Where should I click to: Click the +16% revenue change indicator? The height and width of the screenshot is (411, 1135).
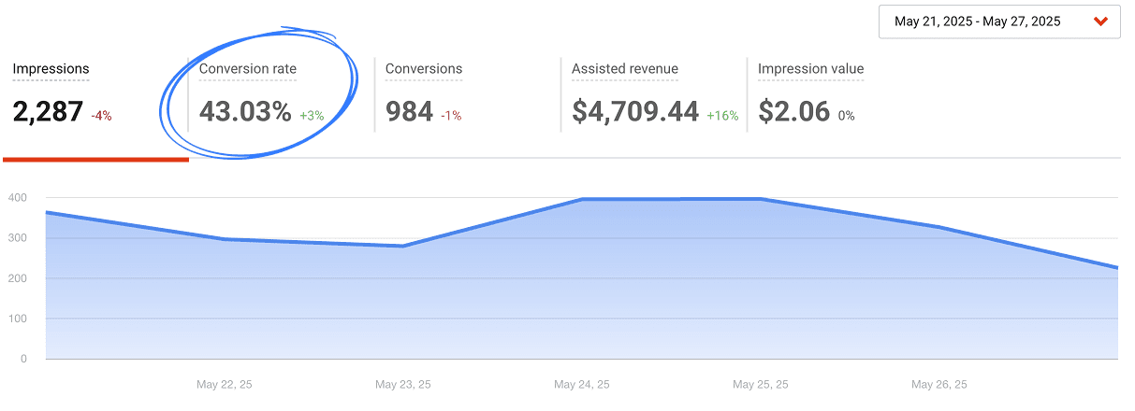(x=722, y=116)
